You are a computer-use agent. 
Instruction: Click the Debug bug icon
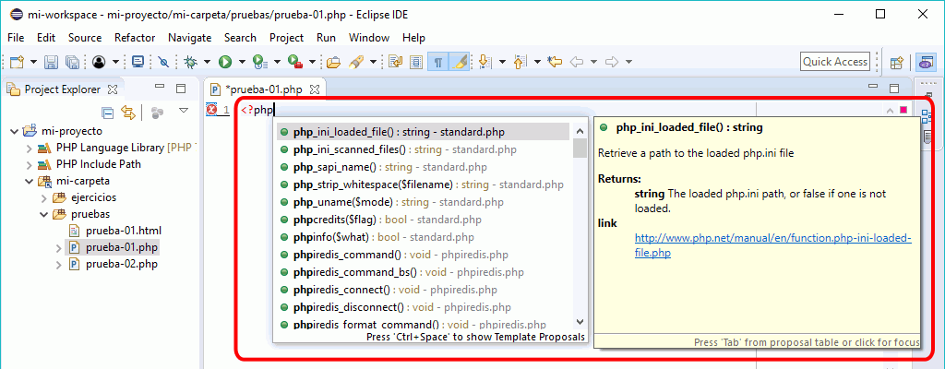[191, 62]
